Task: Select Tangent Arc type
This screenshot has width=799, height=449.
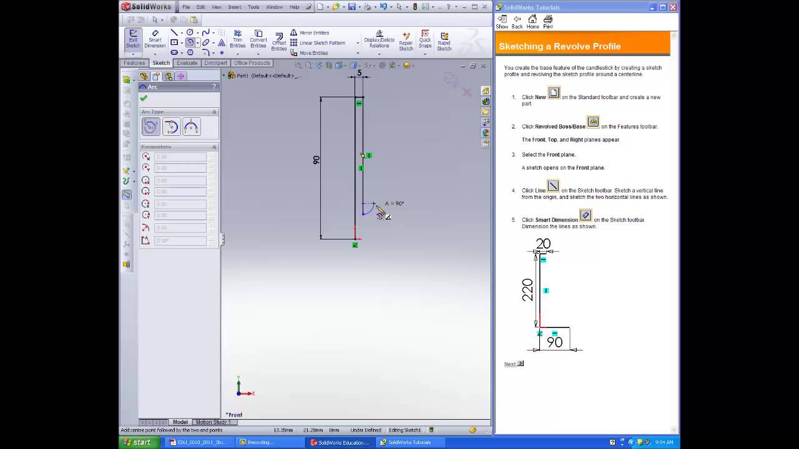Action: click(171, 127)
